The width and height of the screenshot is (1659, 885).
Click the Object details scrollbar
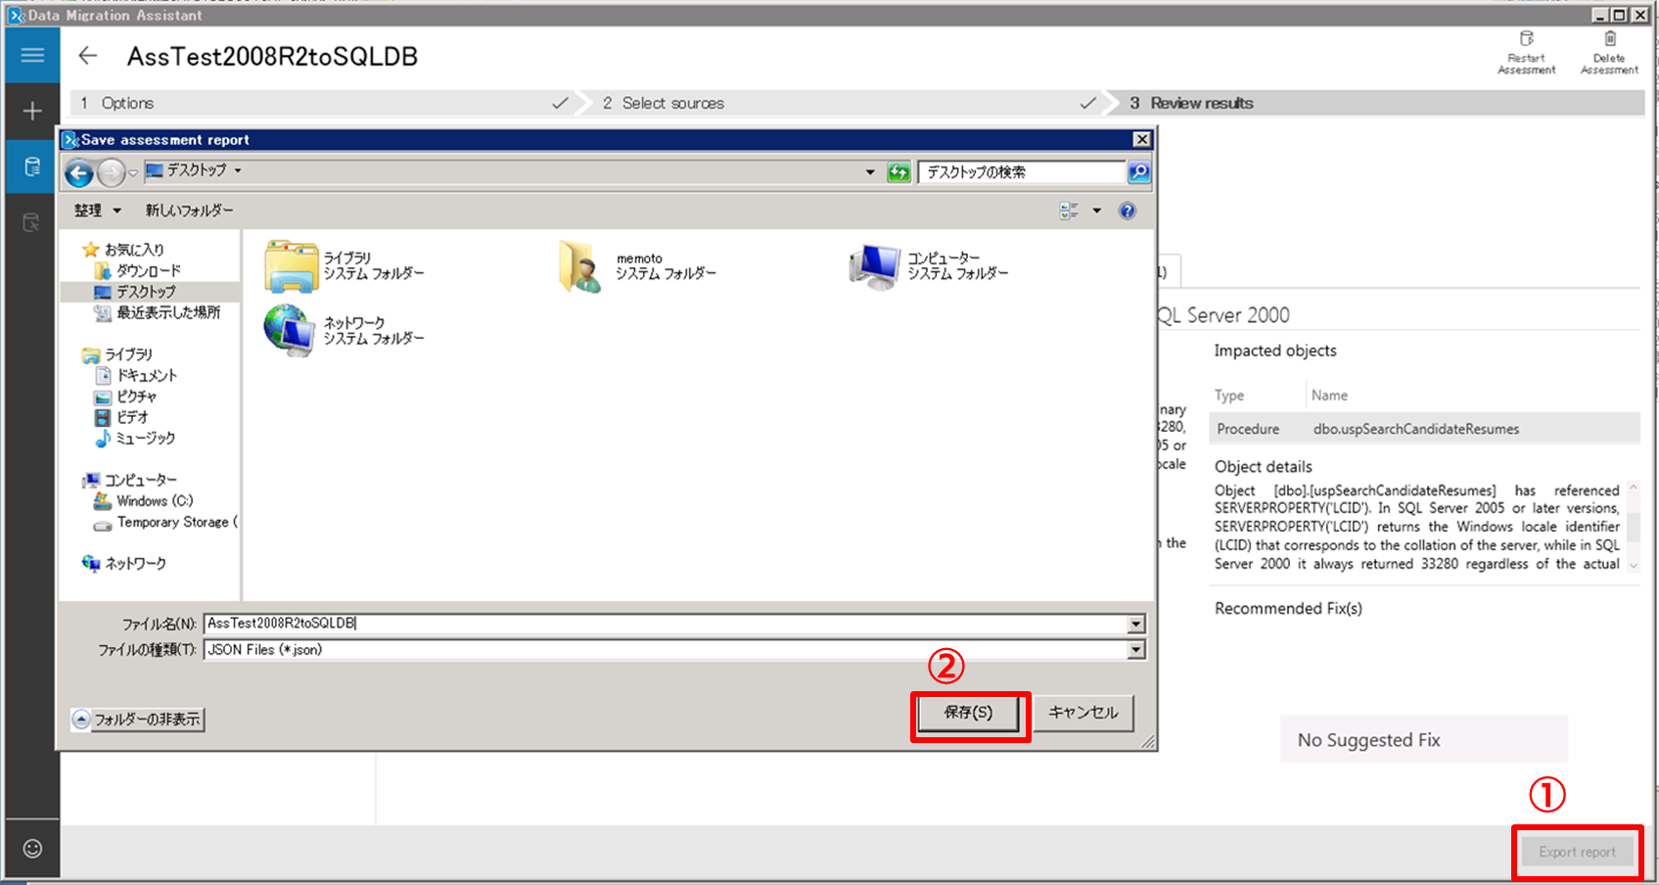(x=1633, y=527)
